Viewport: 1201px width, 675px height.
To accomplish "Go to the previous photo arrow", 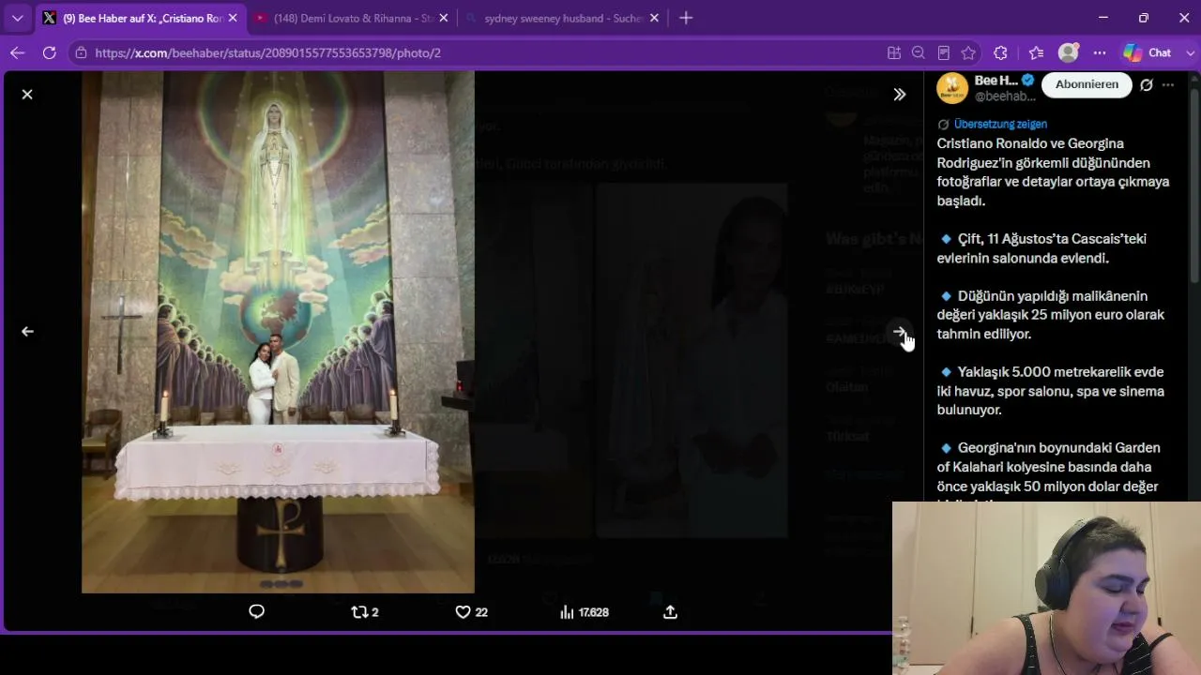I will [x=27, y=331].
